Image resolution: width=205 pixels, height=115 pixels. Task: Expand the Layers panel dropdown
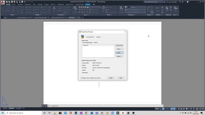86,15
